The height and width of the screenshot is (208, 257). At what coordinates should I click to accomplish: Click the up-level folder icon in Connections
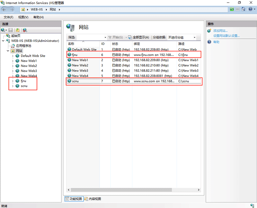coord(18,30)
